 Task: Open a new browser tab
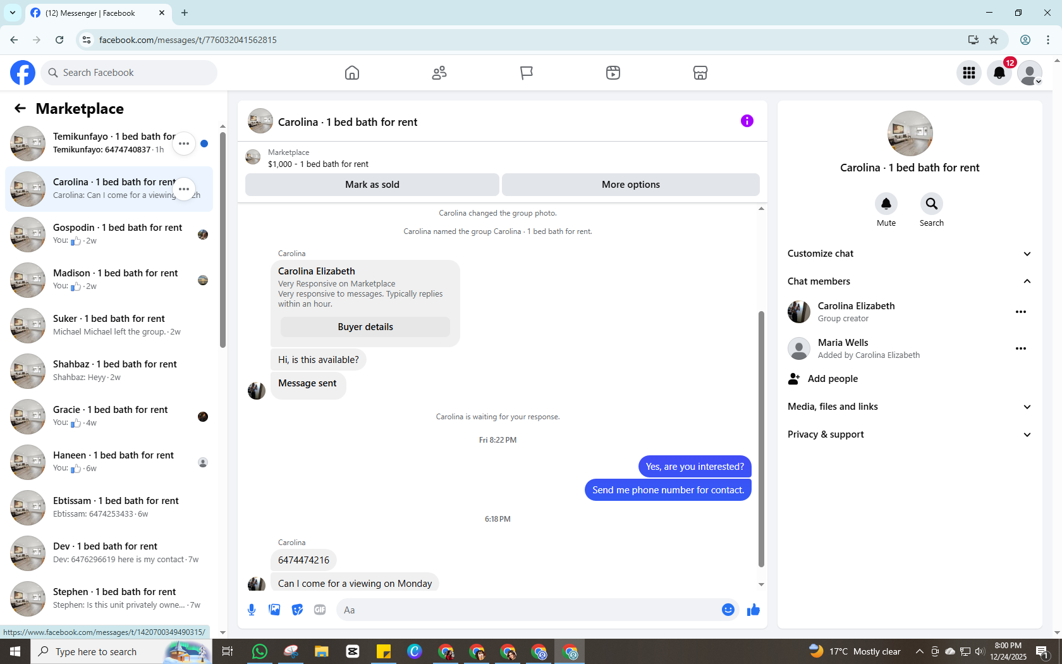click(x=185, y=13)
